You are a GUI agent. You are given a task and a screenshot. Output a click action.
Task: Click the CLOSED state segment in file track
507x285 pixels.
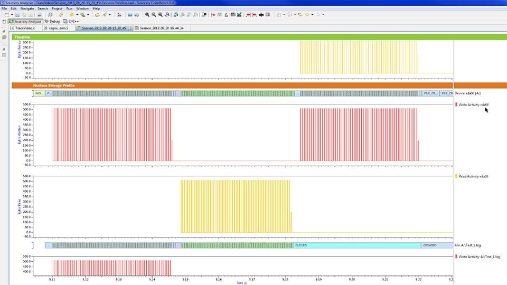tap(357, 245)
